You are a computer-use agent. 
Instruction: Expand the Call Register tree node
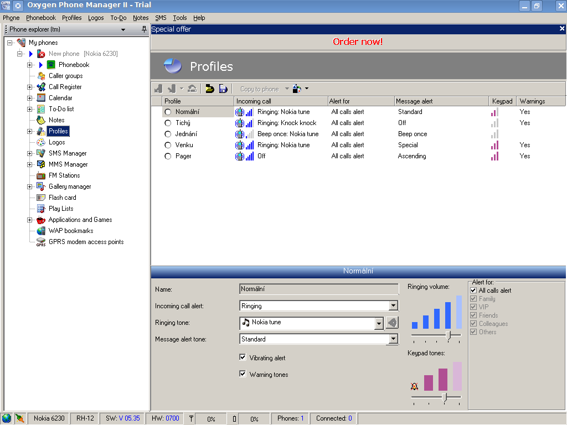pos(30,87)
